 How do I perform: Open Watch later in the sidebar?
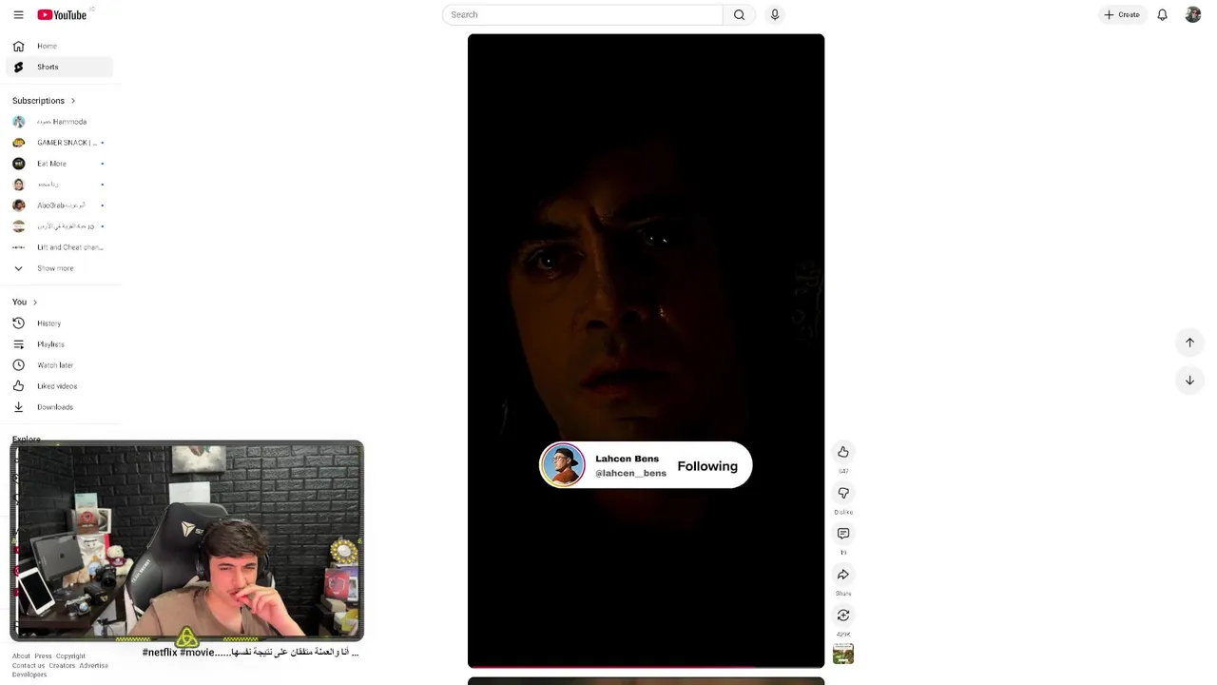tap(59, 365)
